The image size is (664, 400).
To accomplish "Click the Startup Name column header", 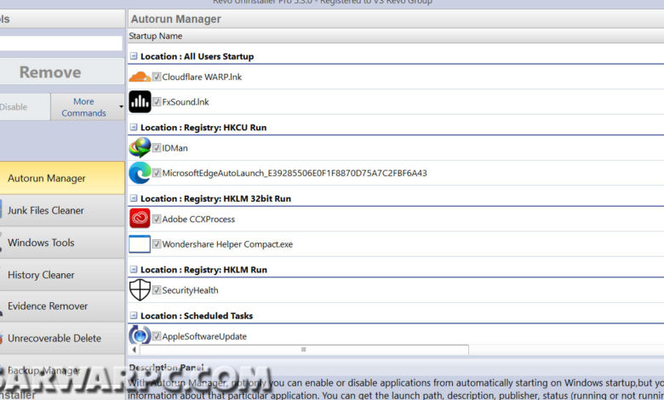I will (156, 36).
